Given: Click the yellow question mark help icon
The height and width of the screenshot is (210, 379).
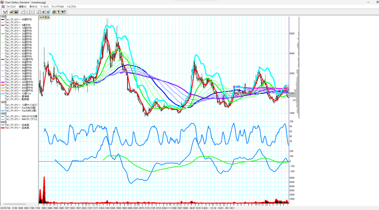Looking at the screenshot, I should tap(59, 12).
